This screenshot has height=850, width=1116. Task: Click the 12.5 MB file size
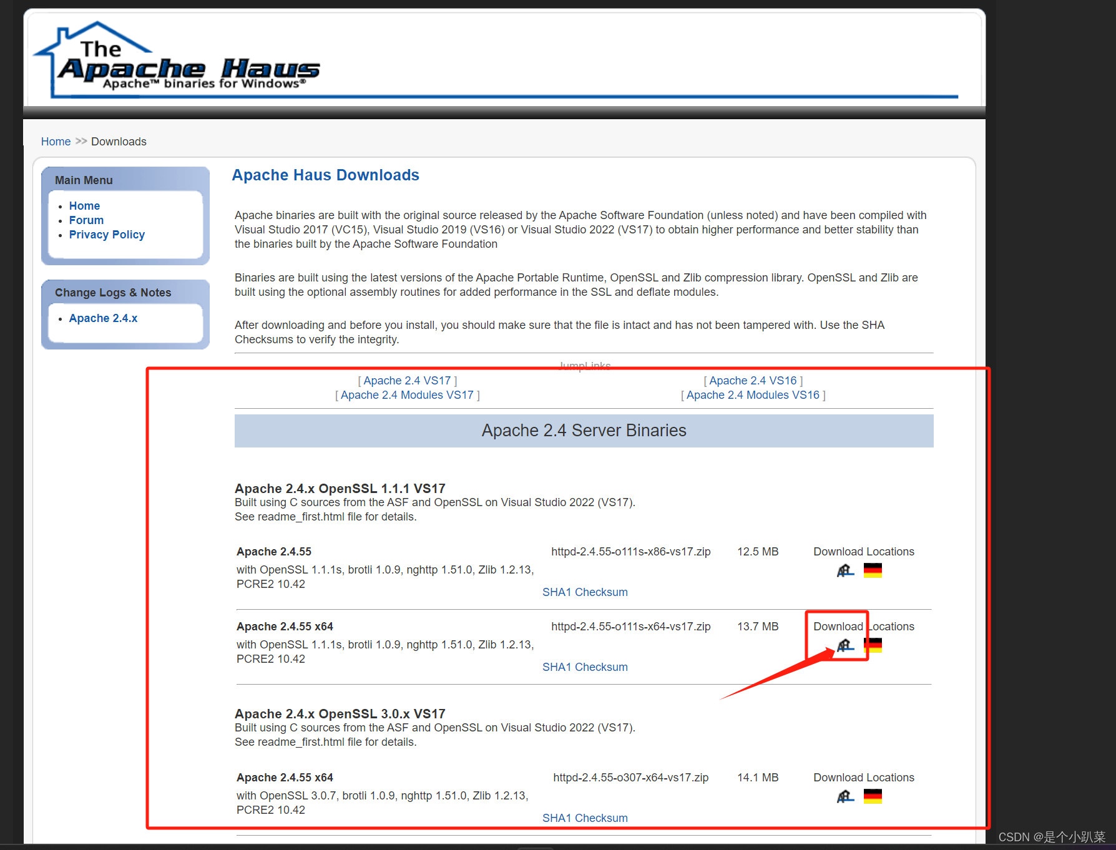758,552
